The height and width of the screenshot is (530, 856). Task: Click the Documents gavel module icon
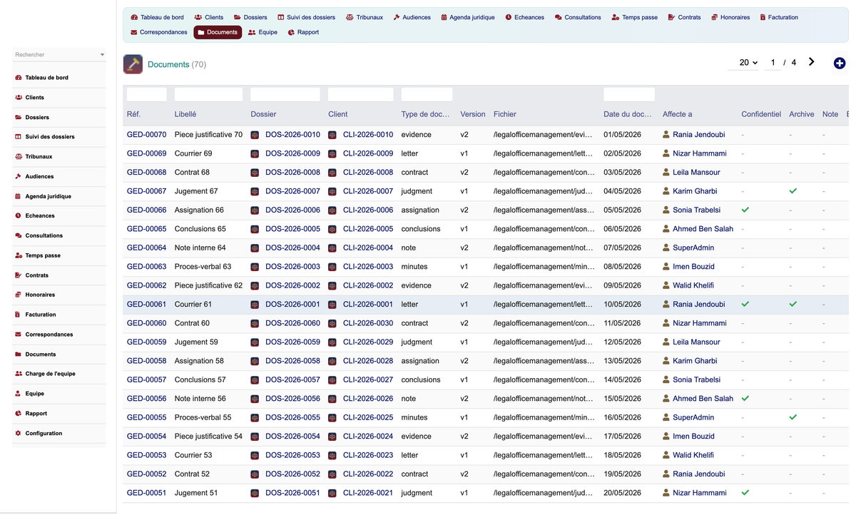click(x=133, y=64)
